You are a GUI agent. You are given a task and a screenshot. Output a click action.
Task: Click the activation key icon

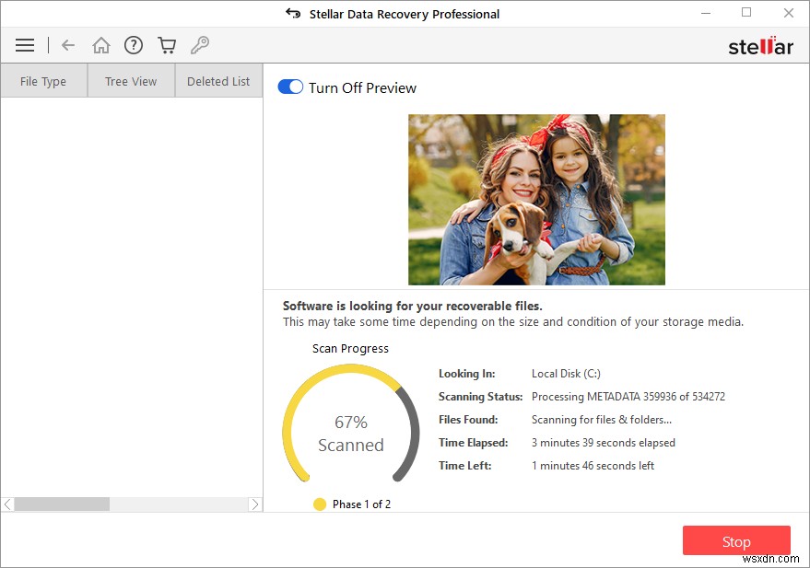(x=200, y=44)
